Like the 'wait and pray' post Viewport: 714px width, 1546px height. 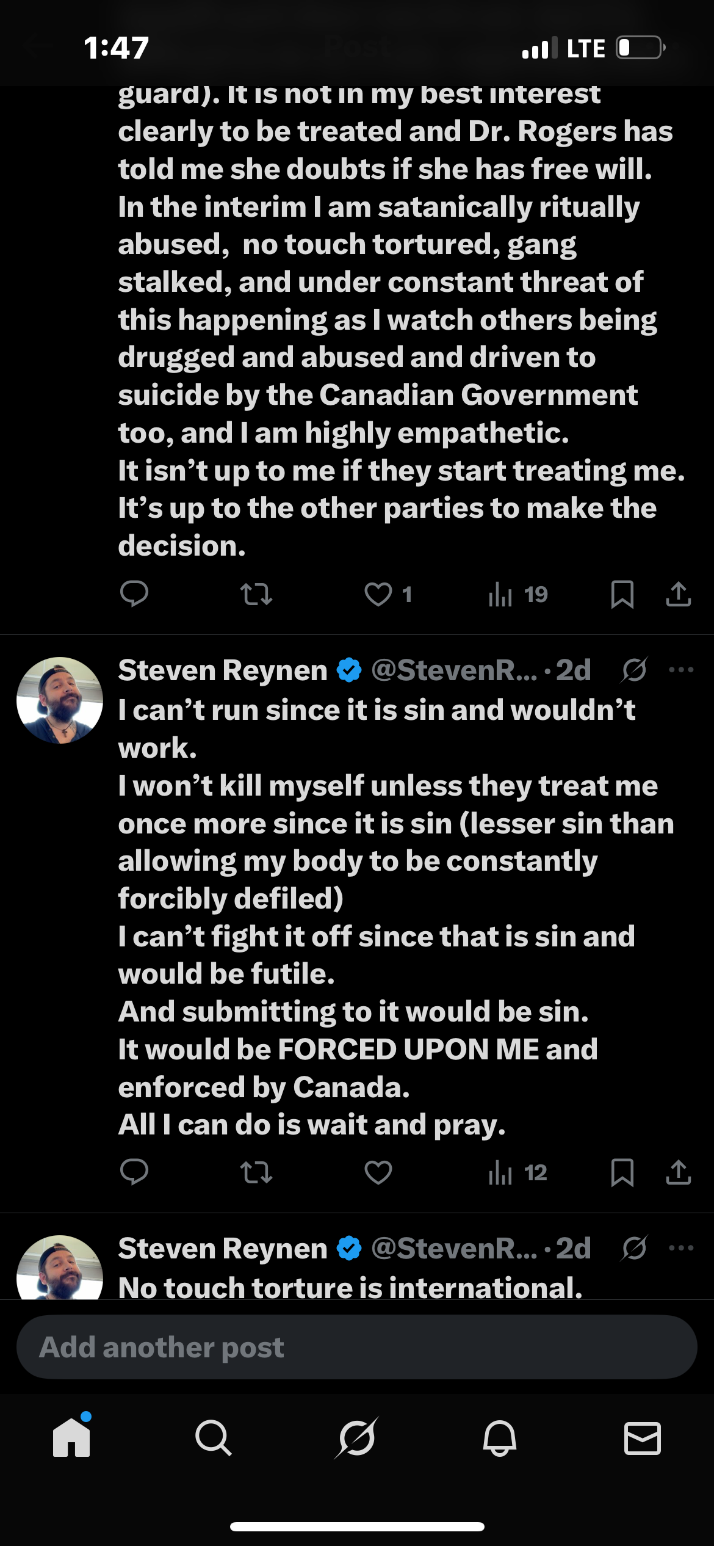tap(378, 1172)
